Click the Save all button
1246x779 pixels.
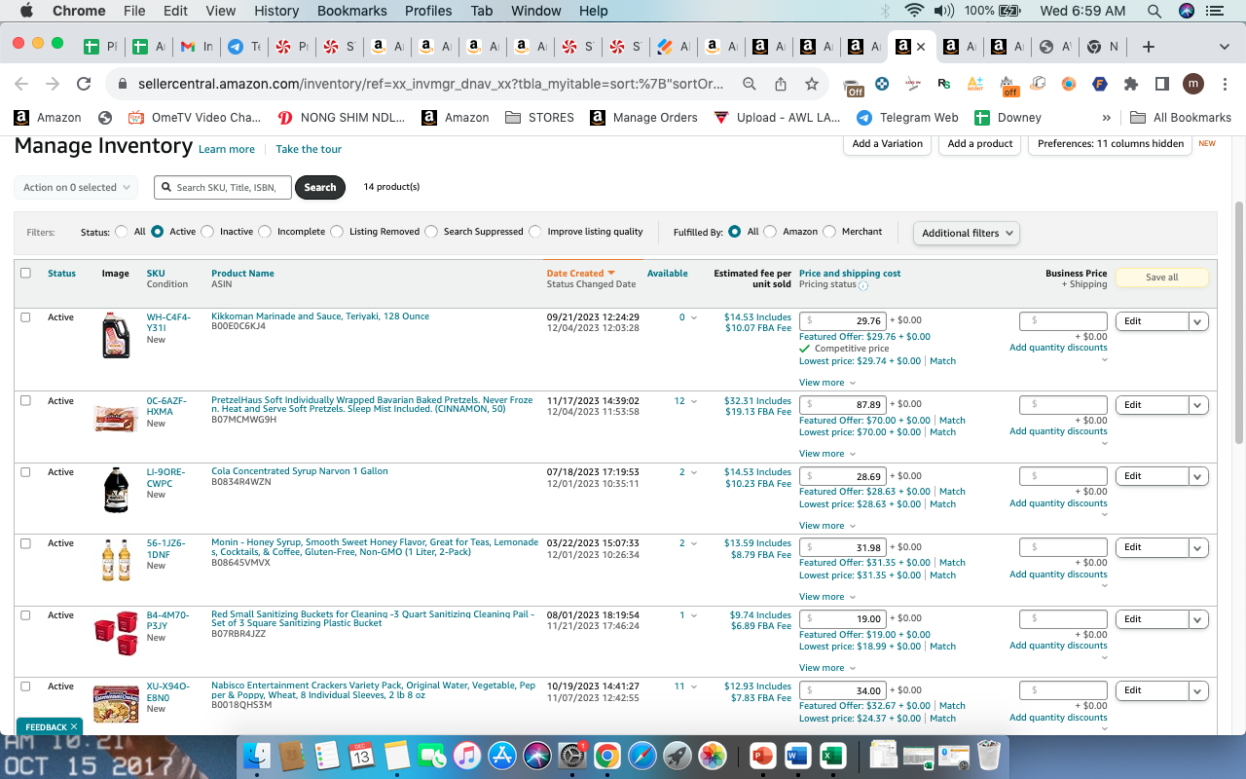(x=1161, y=278)
